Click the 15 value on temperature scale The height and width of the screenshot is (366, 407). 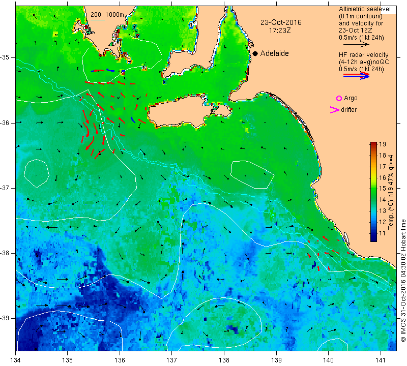click(383, 189)
